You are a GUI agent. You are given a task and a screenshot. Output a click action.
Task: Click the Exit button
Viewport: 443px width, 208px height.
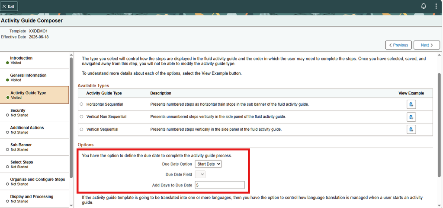[x=9, y=6]
